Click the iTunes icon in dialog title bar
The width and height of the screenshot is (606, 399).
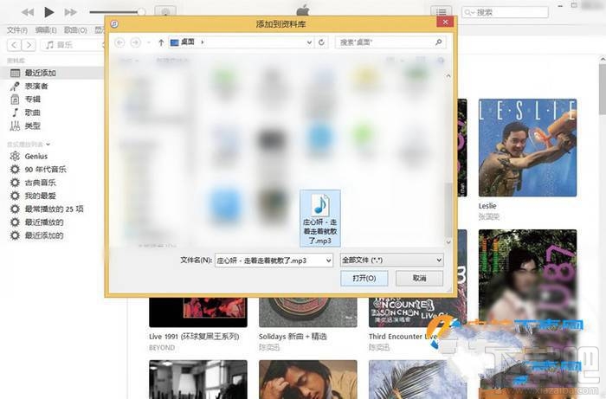click(x=114, y=24)
